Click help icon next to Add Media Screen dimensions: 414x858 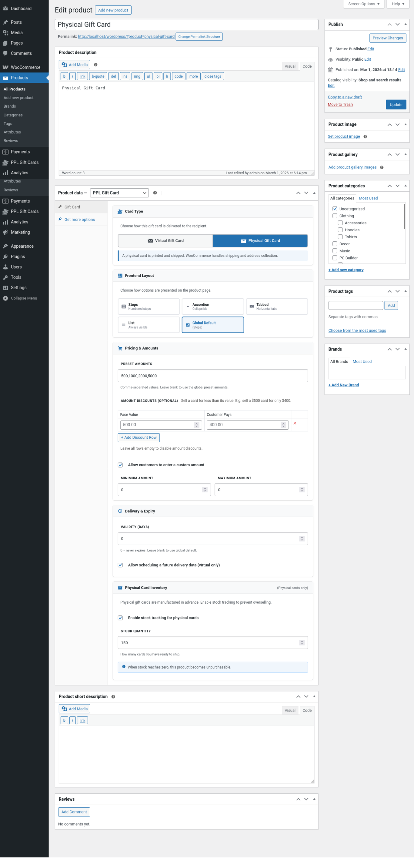coord(95,65)
